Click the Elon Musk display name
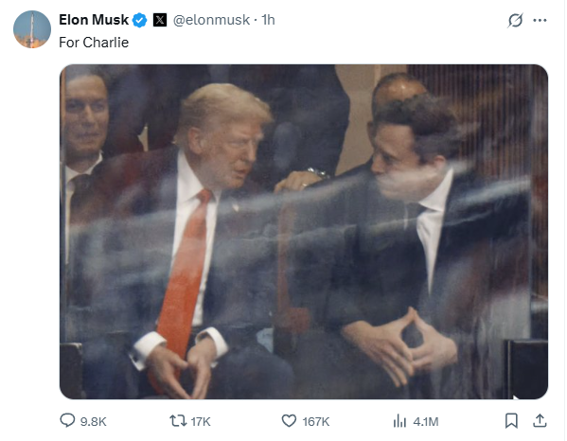Viewport: 567px width, 441px height. click(94, 20)
